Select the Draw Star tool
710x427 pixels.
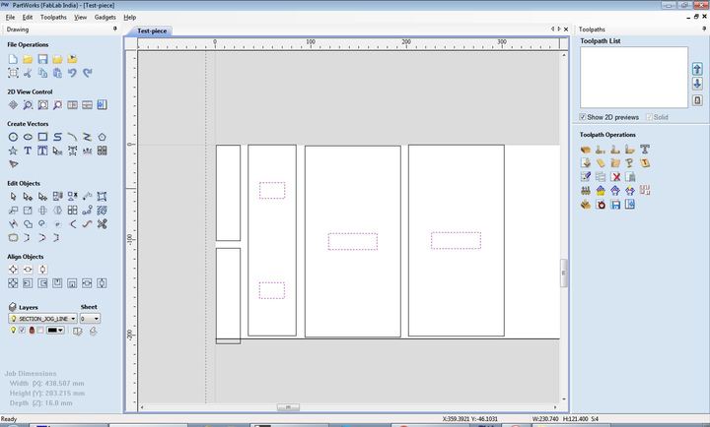point(13,151)
